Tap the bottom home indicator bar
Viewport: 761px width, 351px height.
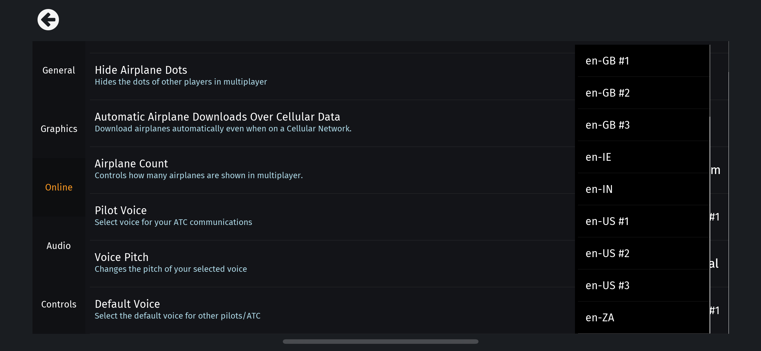click(380, 341)
